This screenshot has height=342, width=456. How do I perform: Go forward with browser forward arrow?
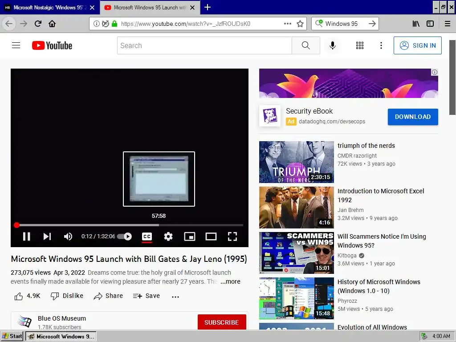click(24, 24)
